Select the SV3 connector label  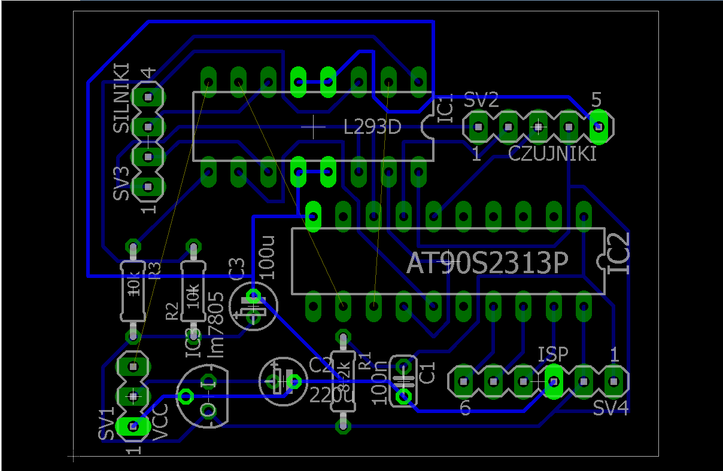coord(121,183)
